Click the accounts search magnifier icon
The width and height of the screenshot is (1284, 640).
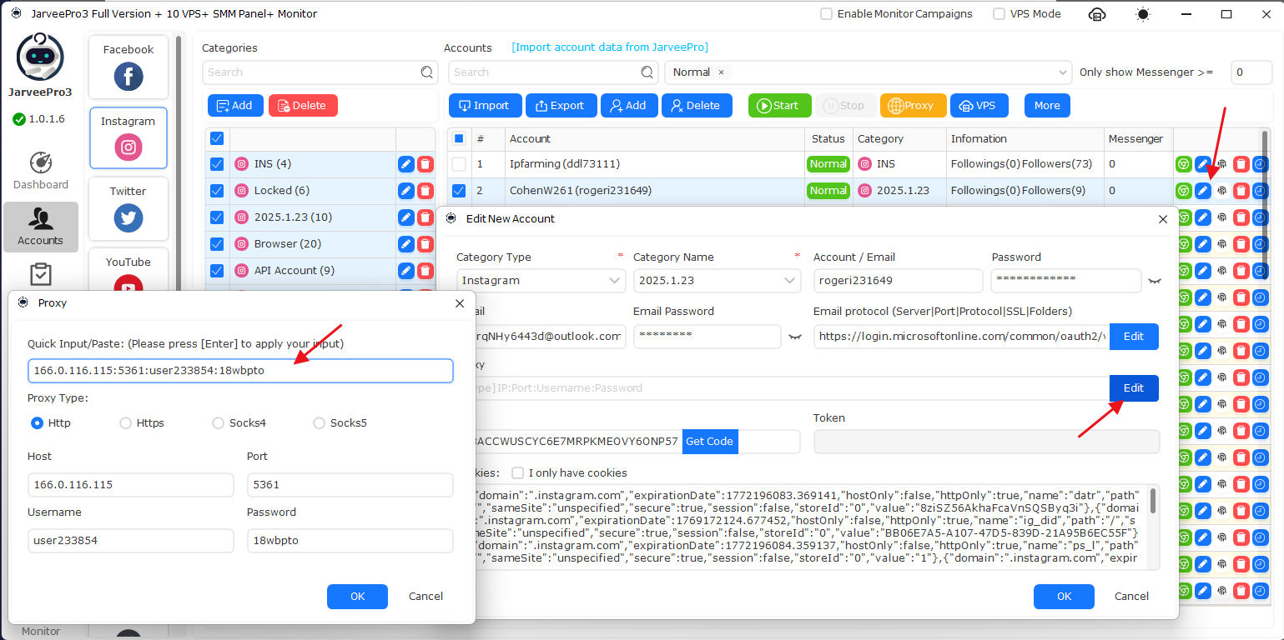pos(647,72)
